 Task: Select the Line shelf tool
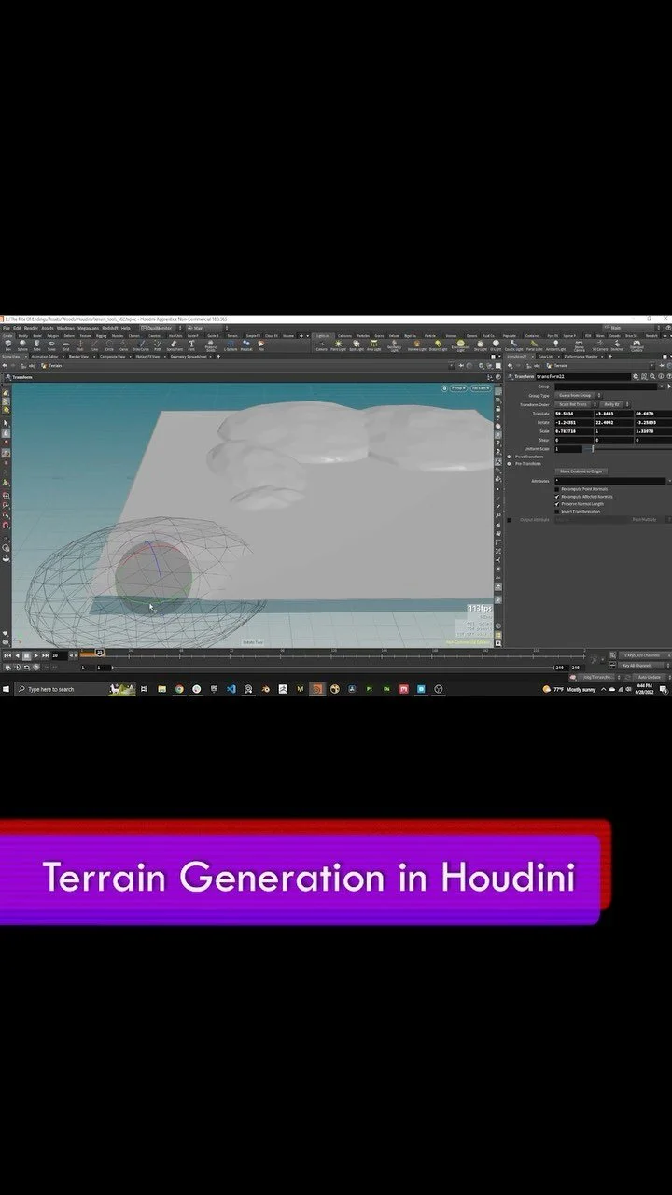95,345
